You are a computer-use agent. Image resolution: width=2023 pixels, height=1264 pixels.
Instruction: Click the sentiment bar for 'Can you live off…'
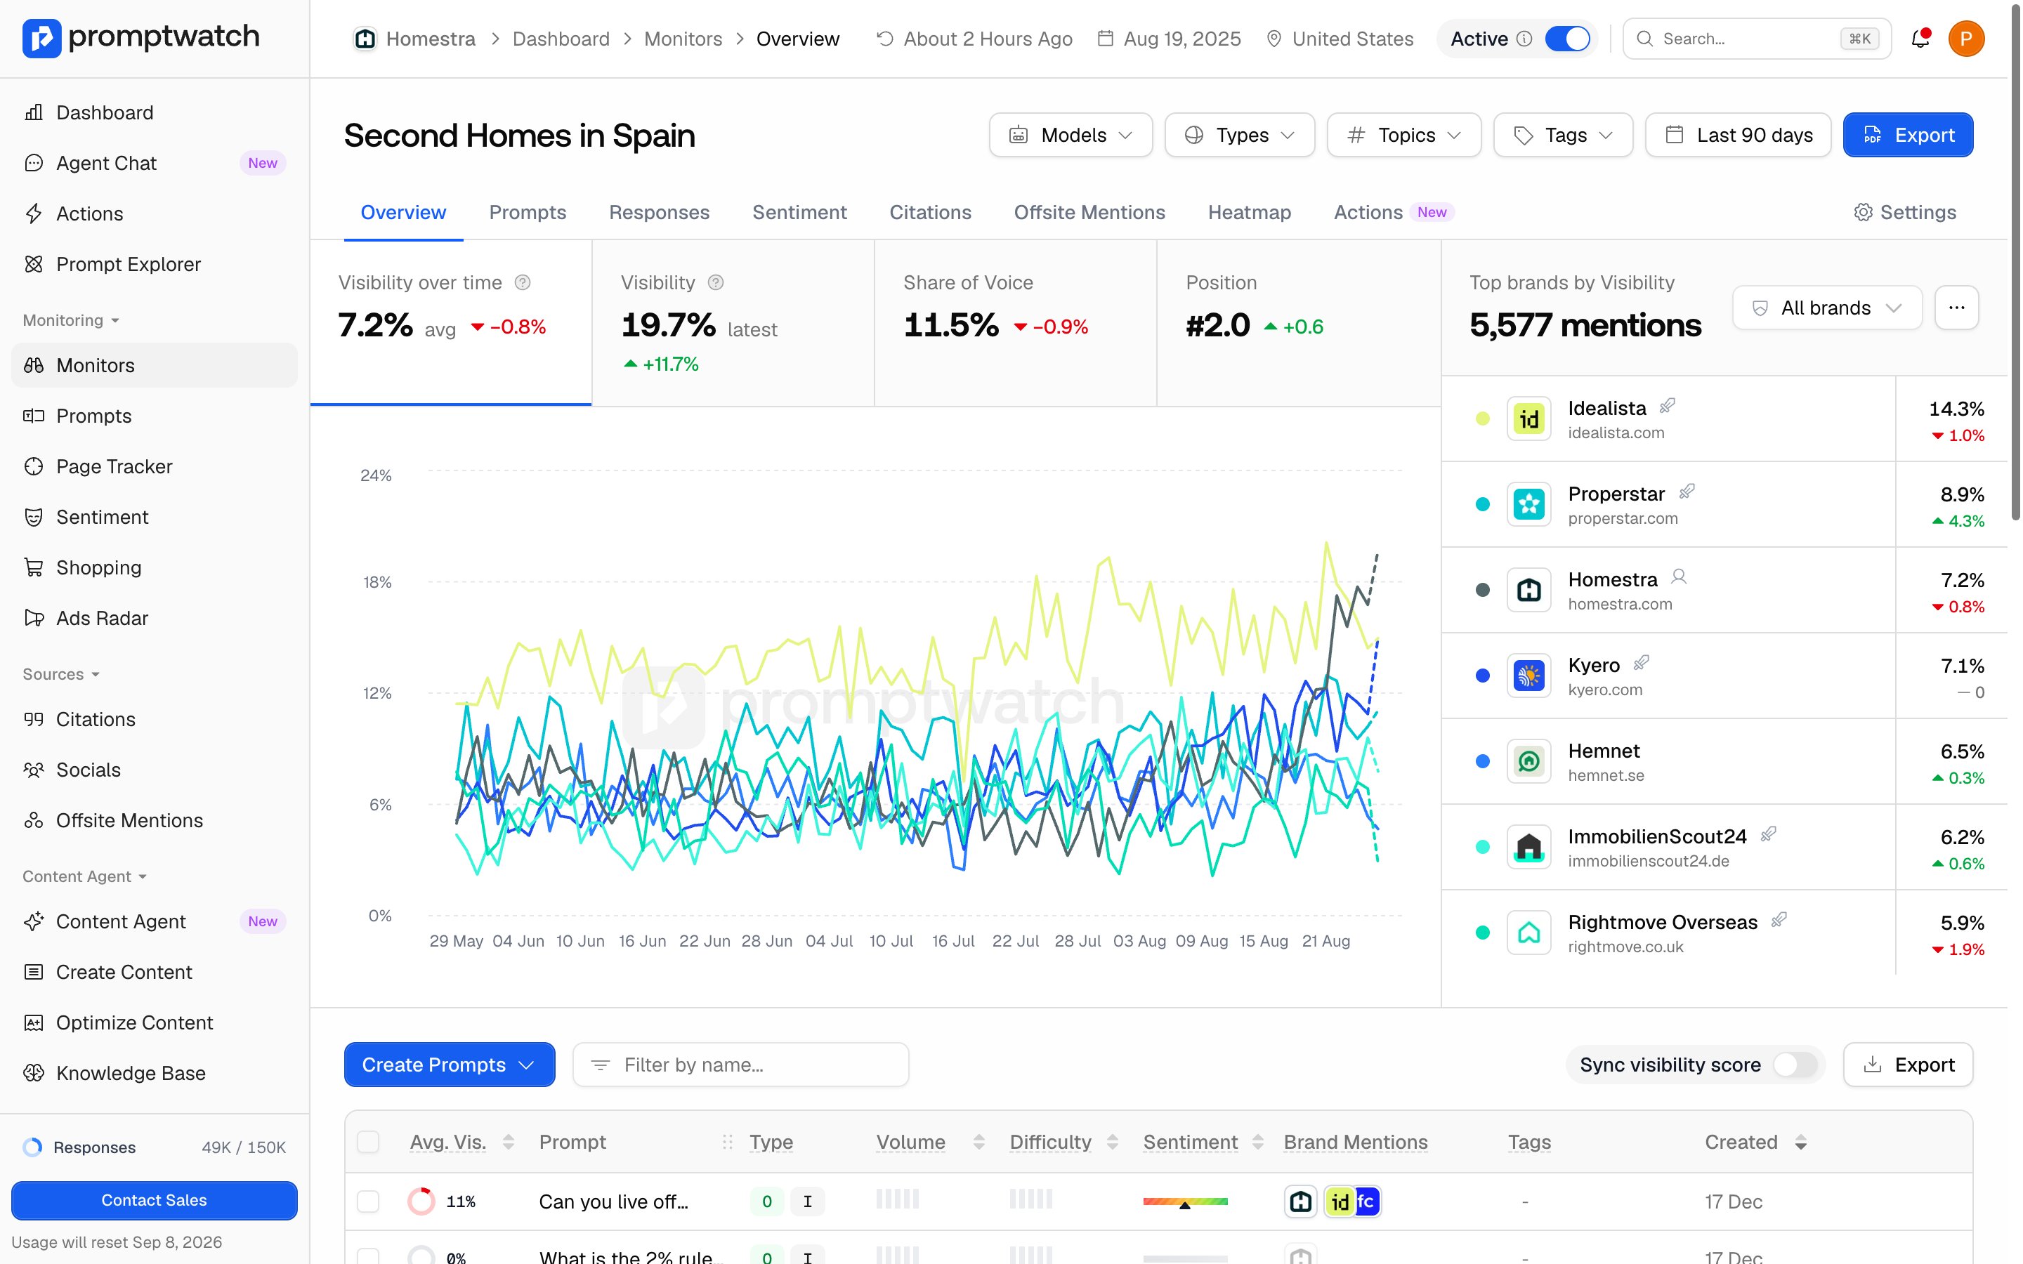click(1186, 1202)
